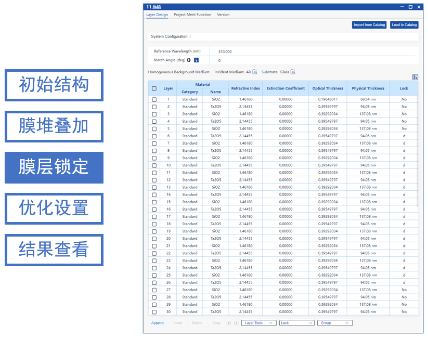The height and width of the screenshot is (339, 428).
Task: Click the Match Angle info icon
Action: pyautogui.click(x=196, y=60)
